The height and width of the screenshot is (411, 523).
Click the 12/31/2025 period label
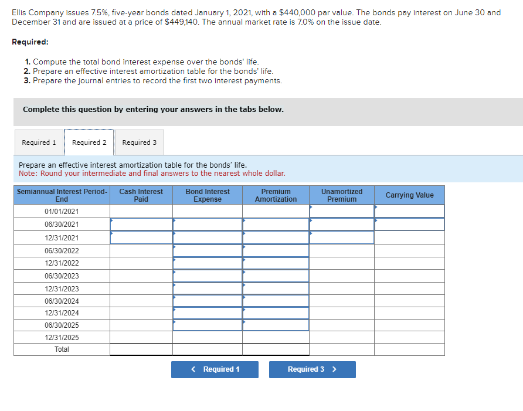(62, 338)
